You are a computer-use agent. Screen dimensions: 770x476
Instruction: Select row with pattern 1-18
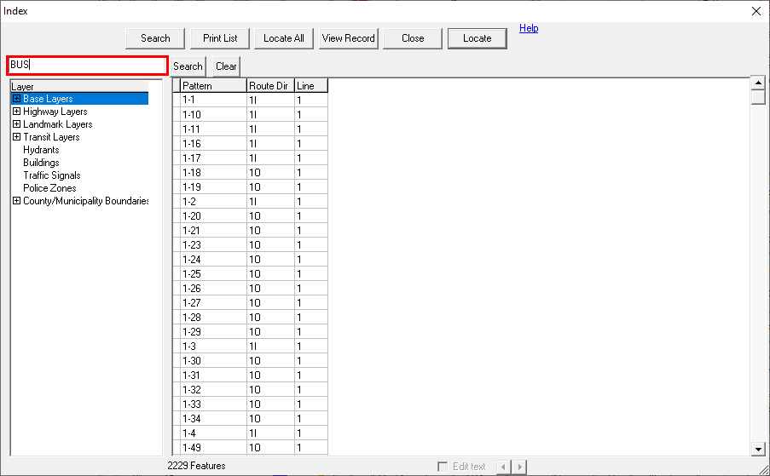pos(212,173)
